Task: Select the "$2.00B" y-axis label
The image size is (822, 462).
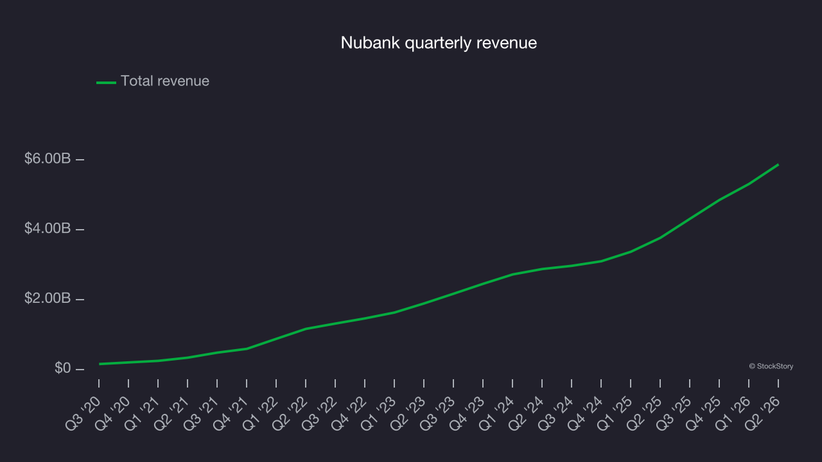Action: 47,299
